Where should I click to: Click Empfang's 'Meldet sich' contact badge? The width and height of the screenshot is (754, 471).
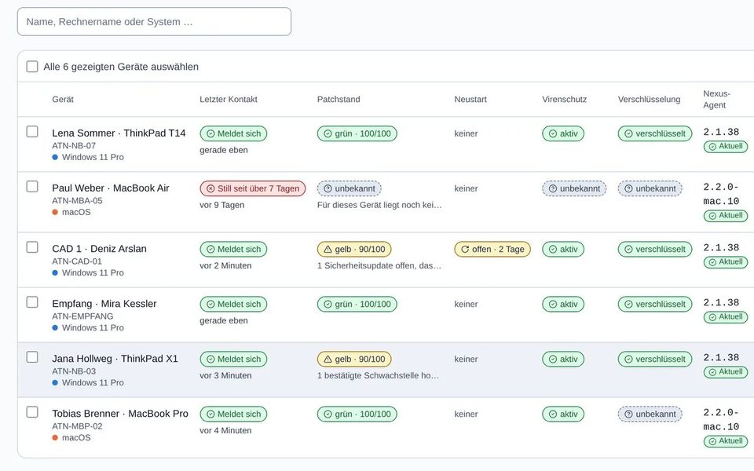(234, 304)
